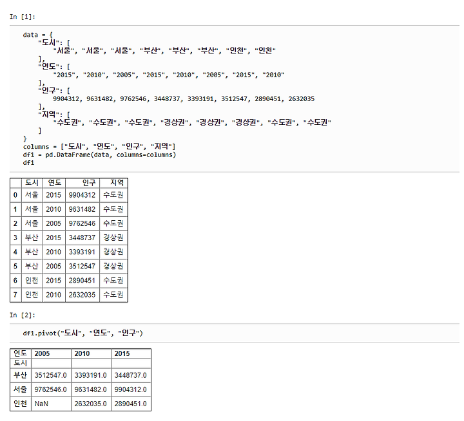Click cell 3393191 in first table
Image resolution: width=464 pixels, height=421 pixels.
(82, 252)
